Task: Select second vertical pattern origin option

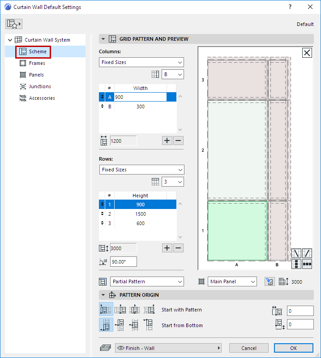Action: coord(120,325)
